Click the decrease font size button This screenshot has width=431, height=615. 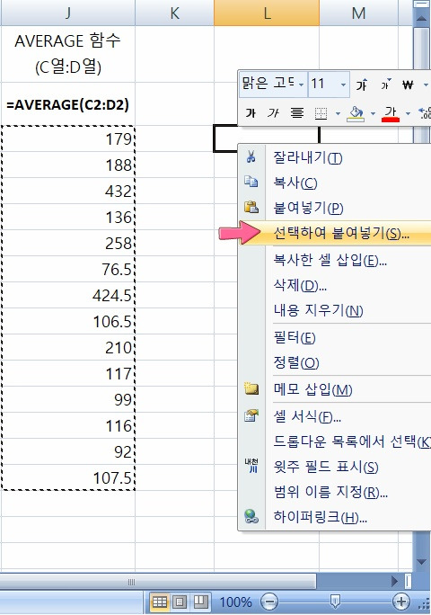pos(385,85)
